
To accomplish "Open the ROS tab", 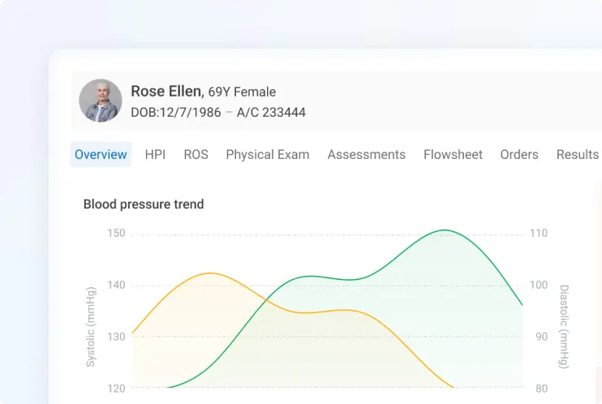I will 196,154.
